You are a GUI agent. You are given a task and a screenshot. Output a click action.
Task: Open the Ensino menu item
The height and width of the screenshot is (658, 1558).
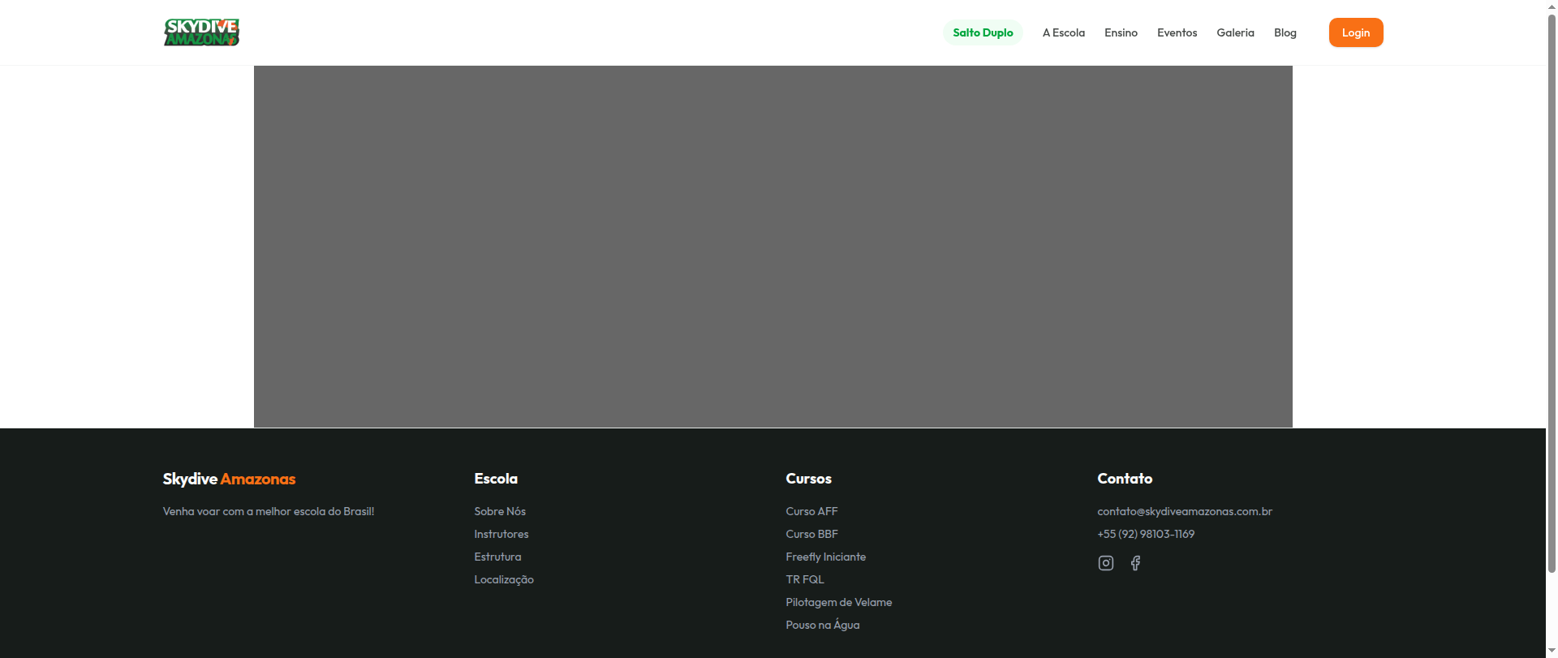pyautogui.click(x=1121, y=32)
